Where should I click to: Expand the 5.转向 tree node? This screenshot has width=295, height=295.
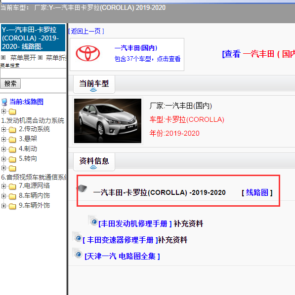click(3, 159)
